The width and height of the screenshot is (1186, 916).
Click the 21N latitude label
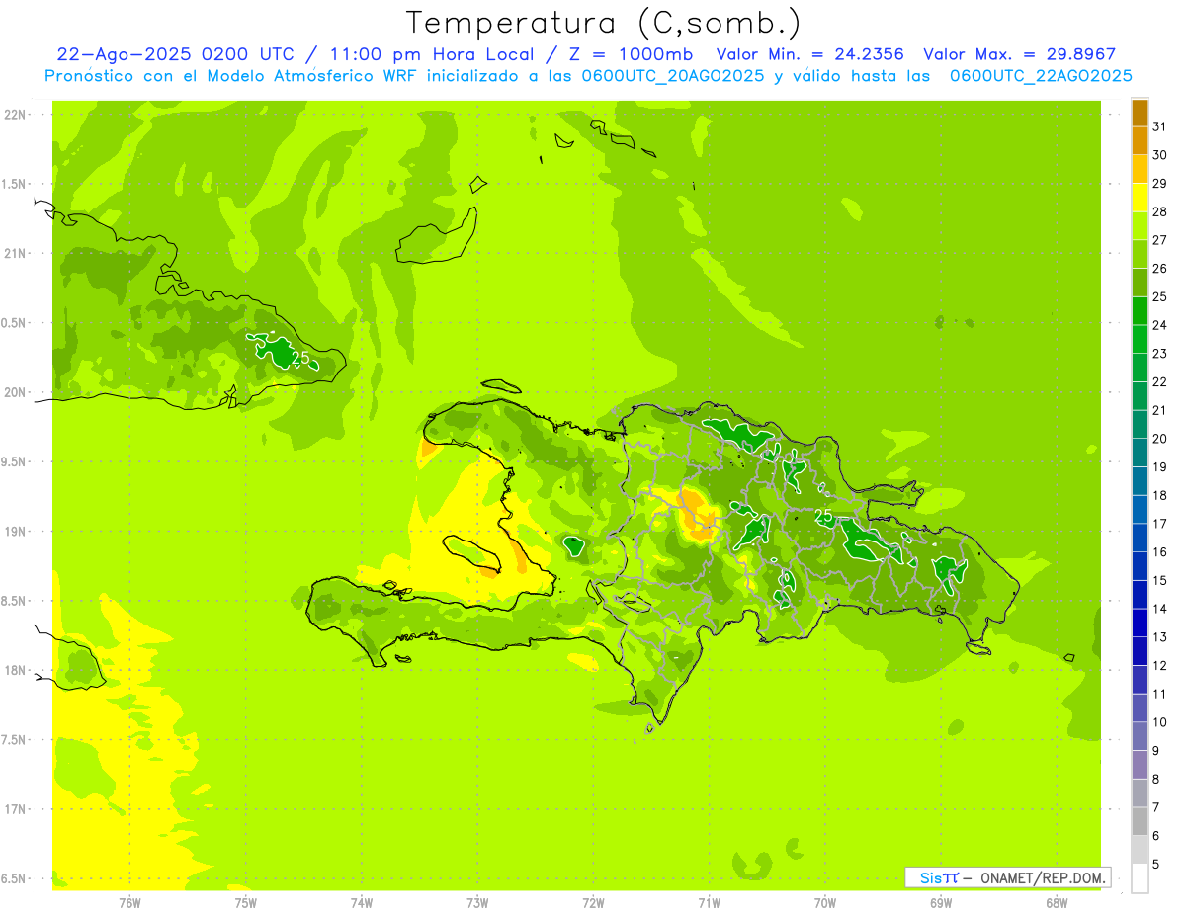point(15,253)
